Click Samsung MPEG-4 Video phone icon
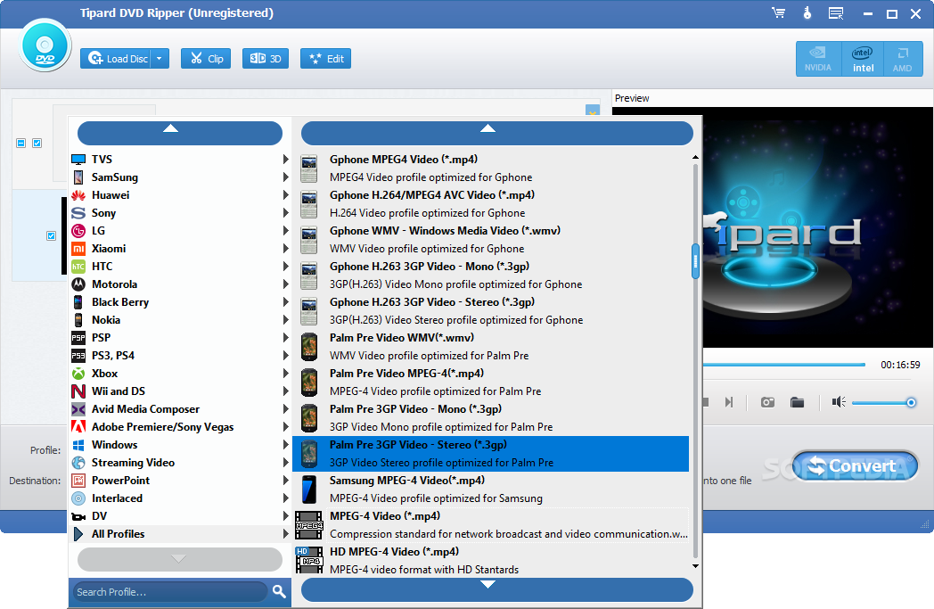The image size is (934, 609). pos(308,490)
